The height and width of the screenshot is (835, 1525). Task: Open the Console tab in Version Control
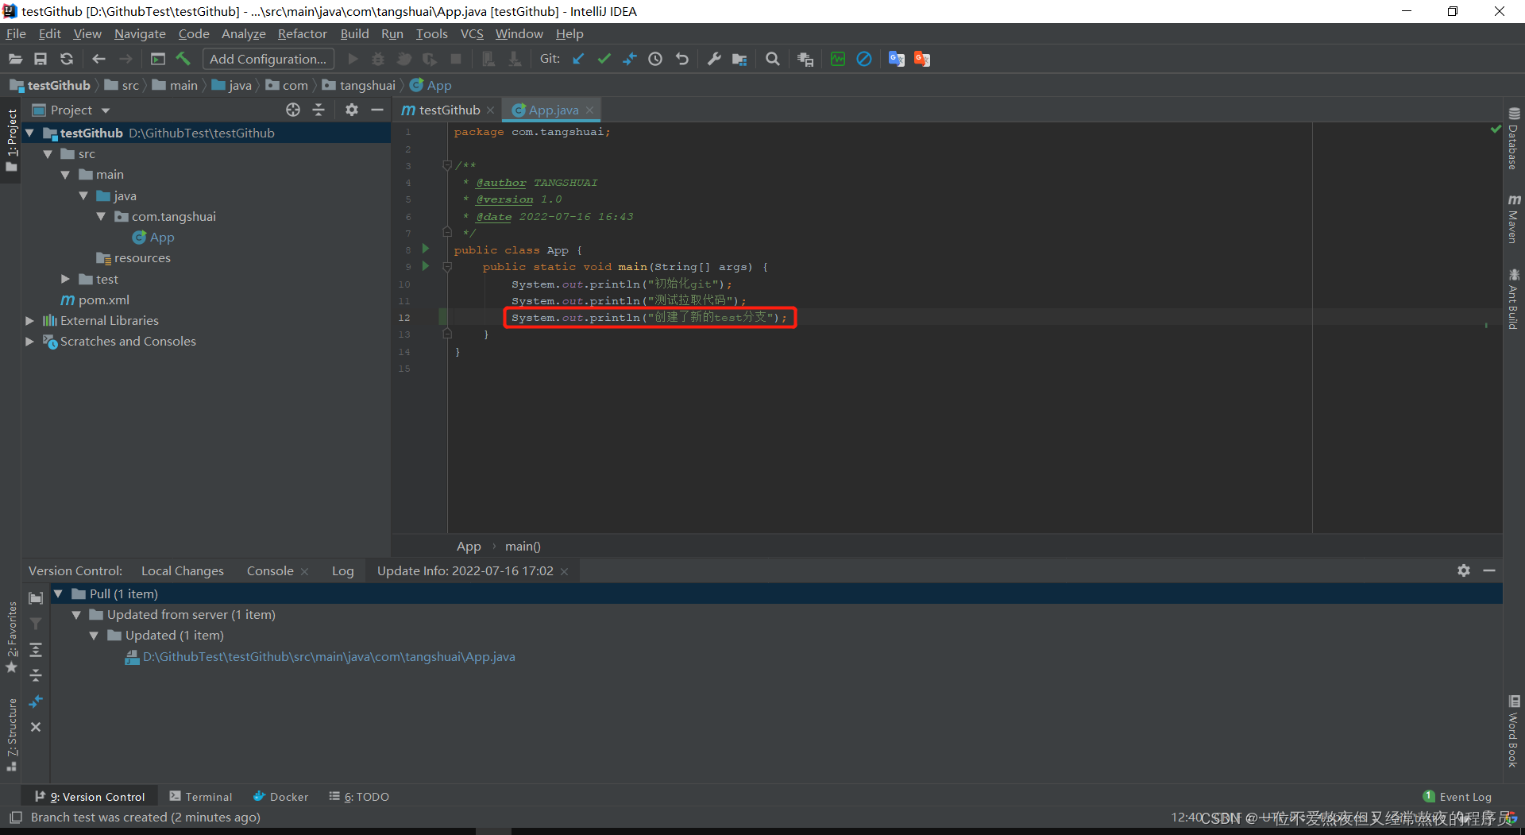[x=270, y=570]
